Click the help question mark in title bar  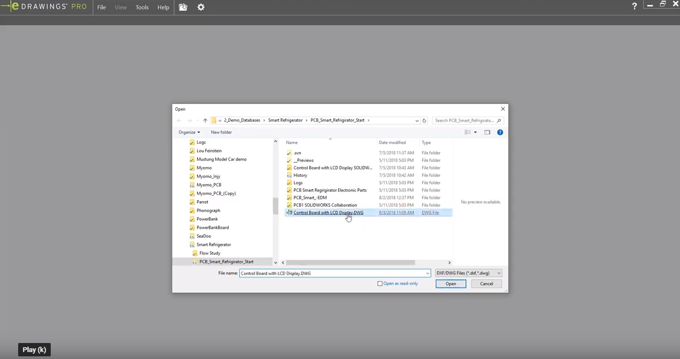pos(634,6)
